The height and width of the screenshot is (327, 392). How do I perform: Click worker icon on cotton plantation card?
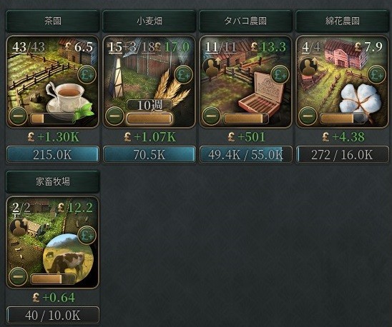308,66
